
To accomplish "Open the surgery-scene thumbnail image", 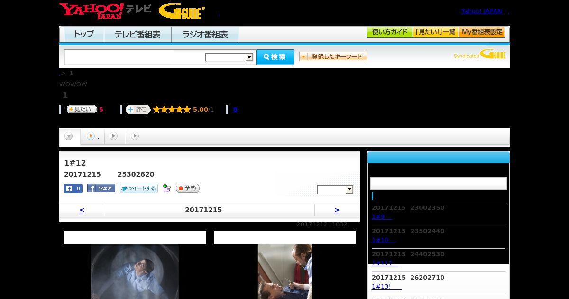I will click(x=285, y=272).
